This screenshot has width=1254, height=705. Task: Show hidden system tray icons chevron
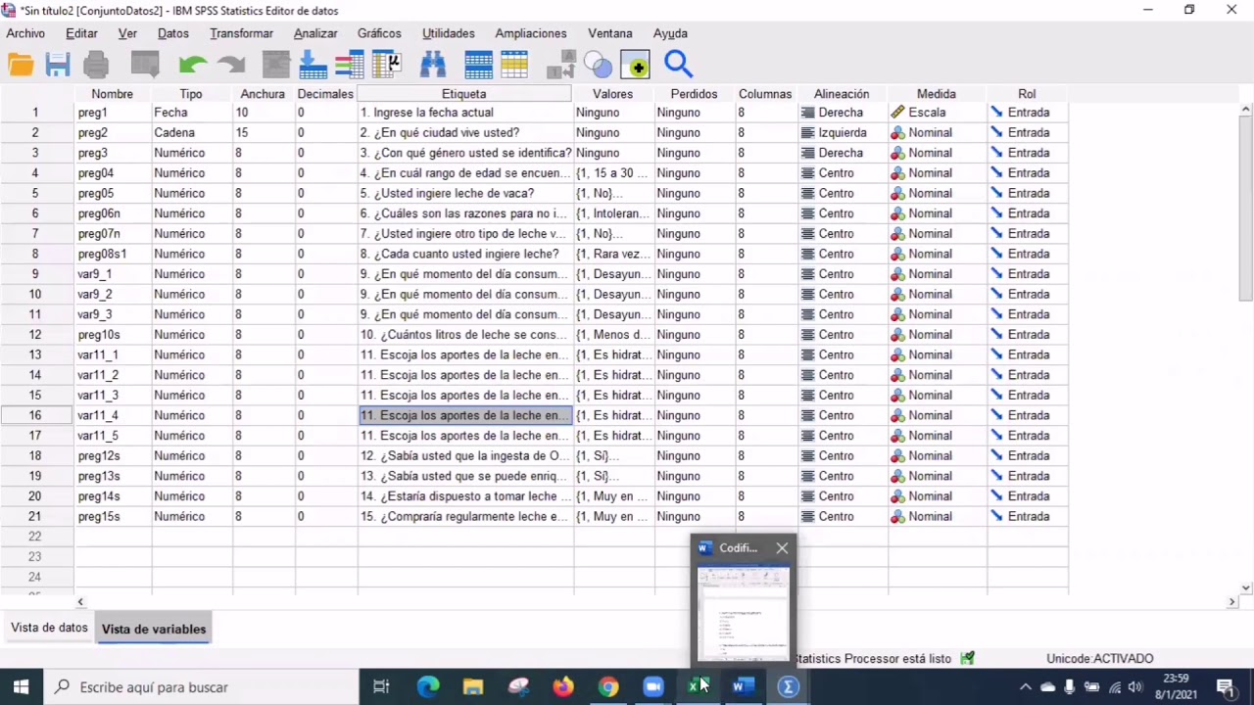click(x=1026, y=687)
